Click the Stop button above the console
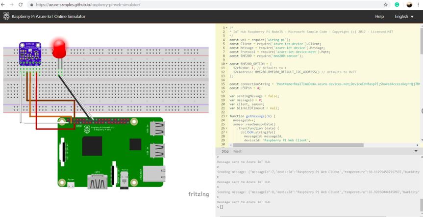The width and height of the screenshot is (423, 217). coord(225,151)
